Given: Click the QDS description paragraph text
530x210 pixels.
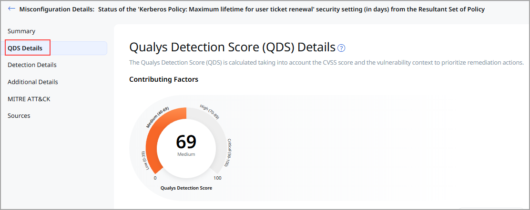Looking at the screenshot, I should pyautogui.click(x=326, y=62).
